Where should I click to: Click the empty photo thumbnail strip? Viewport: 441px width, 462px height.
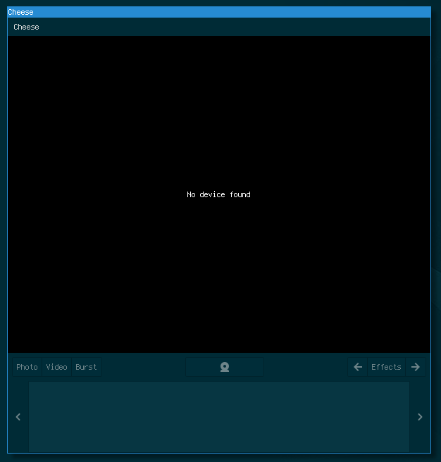coord(218,416)
